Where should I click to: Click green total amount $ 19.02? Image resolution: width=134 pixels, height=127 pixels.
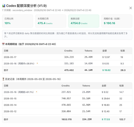point(106,70)
